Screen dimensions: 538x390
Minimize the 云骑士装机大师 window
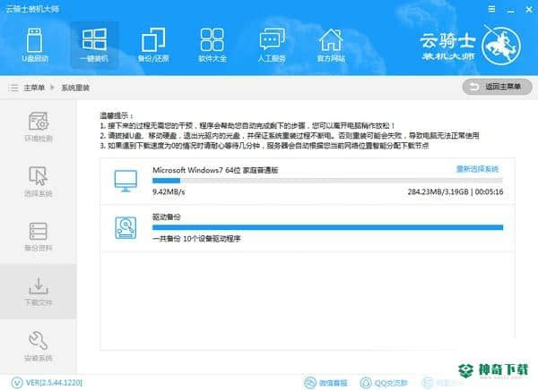510,10
